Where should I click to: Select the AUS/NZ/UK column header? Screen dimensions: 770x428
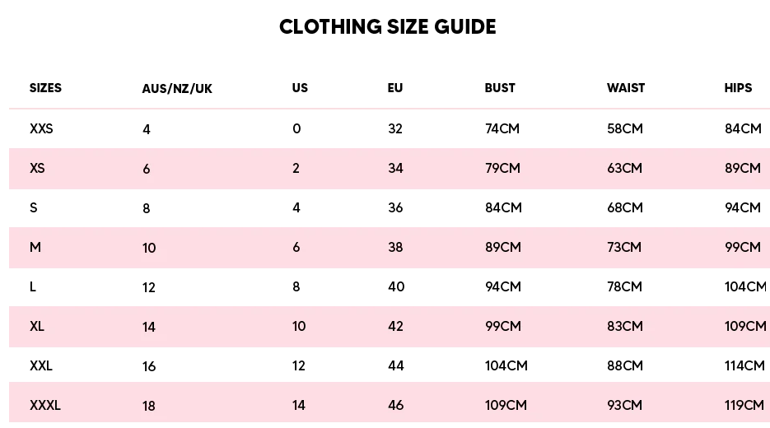tap(177, 89)
